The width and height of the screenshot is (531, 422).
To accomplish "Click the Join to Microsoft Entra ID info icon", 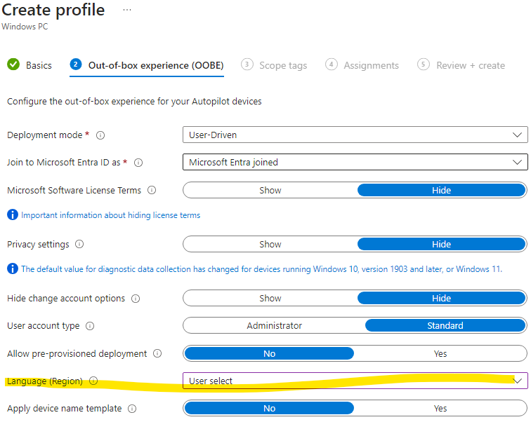I will (x=138, y=163).
